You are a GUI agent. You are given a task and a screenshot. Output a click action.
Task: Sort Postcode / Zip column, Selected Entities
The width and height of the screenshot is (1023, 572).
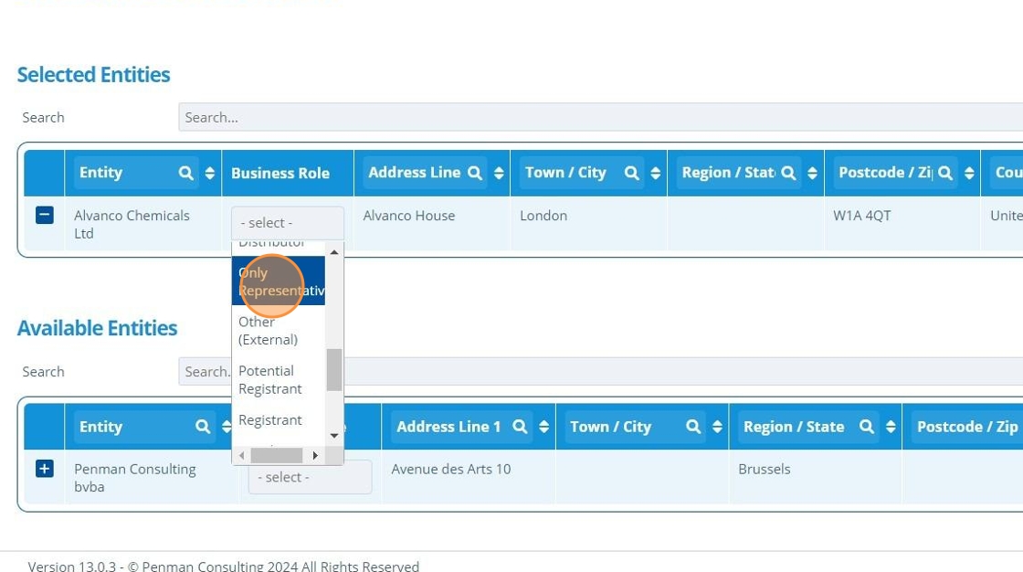[969, 173]
